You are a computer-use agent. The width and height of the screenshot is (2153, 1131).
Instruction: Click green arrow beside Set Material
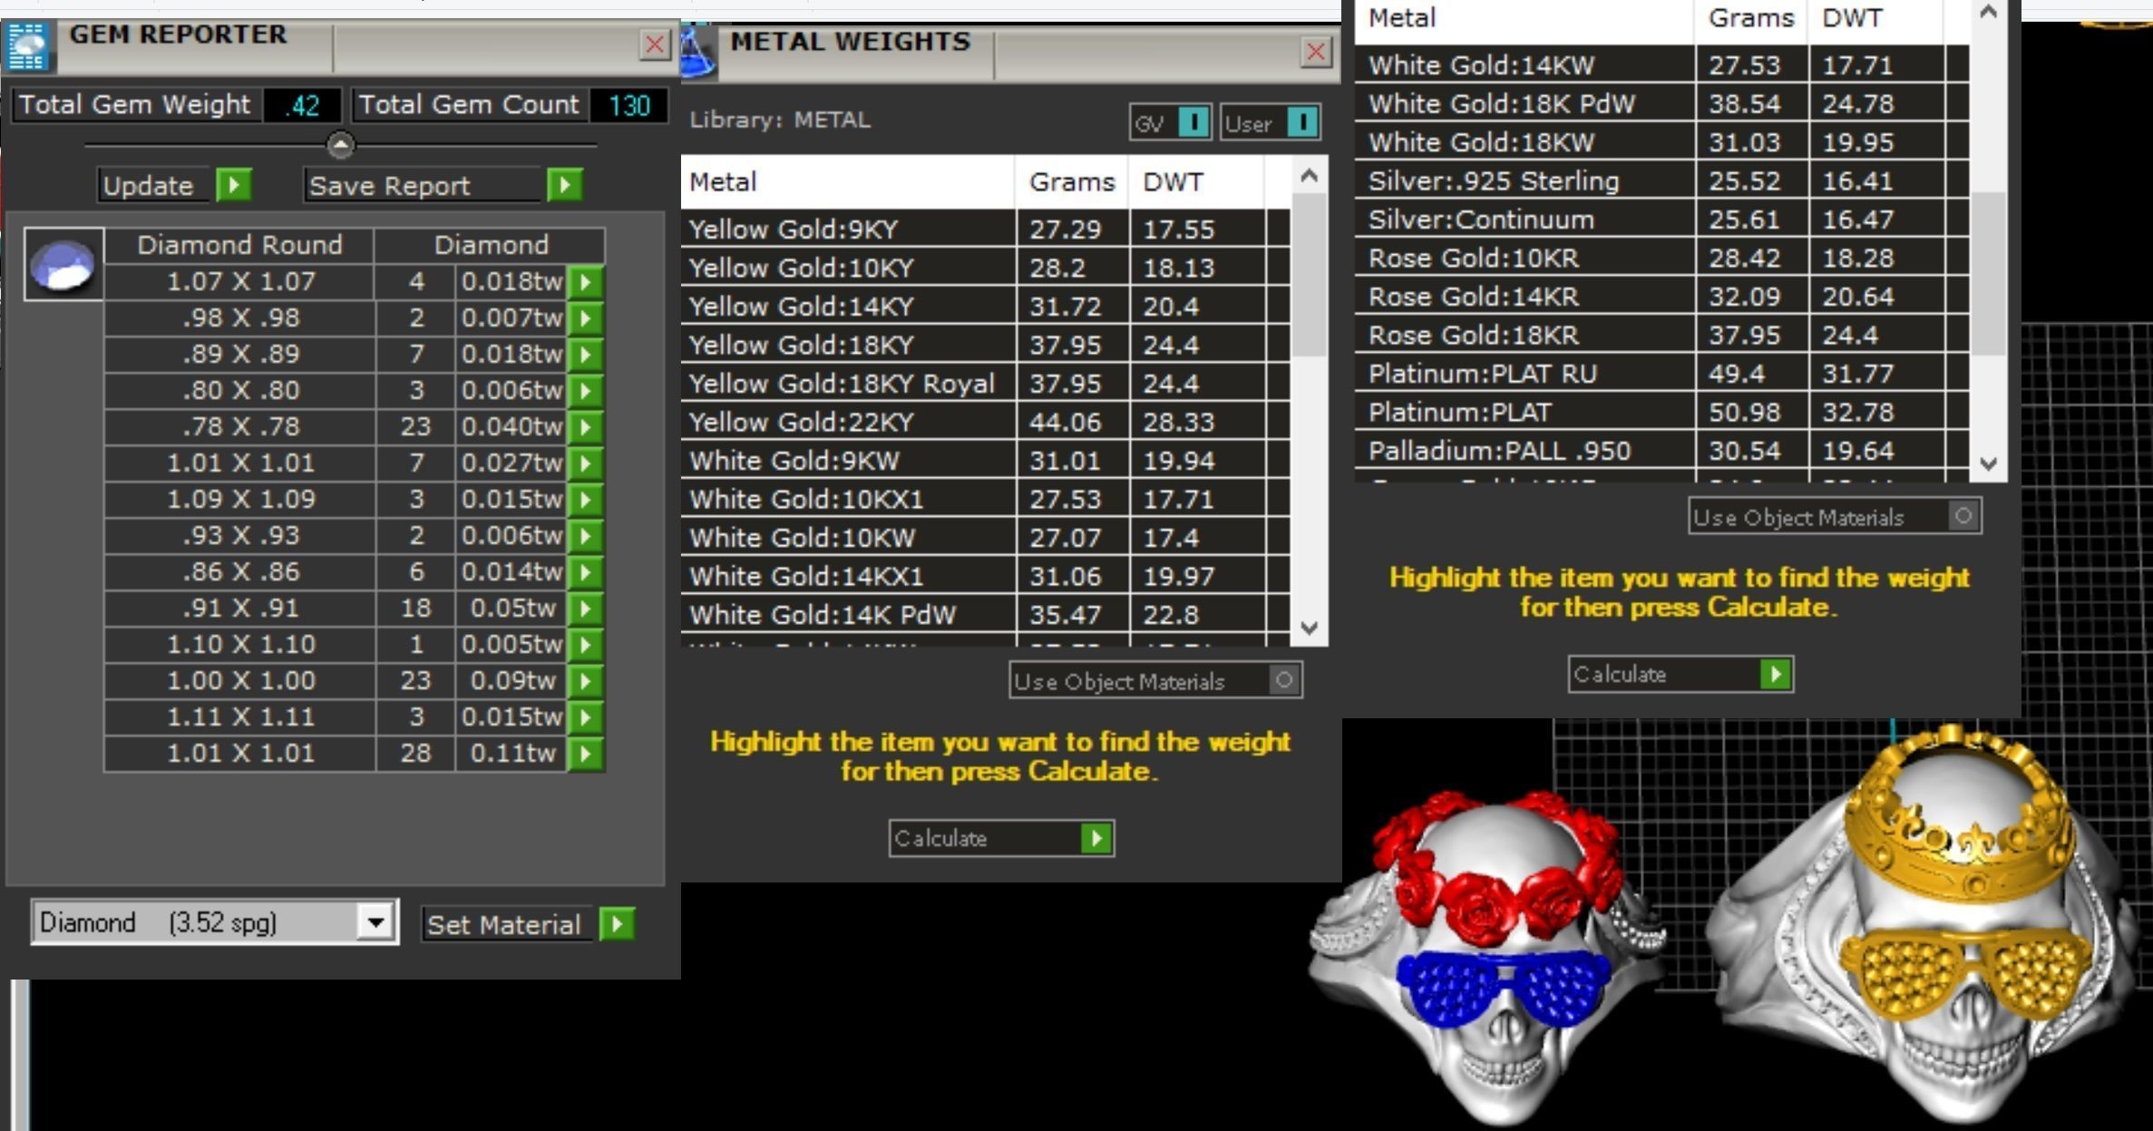tap(618, 924)
